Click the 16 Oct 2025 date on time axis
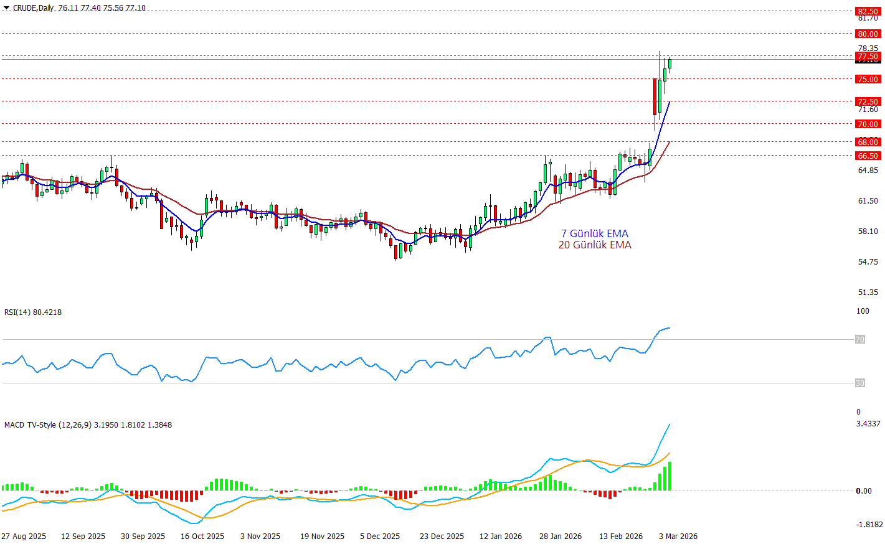Image resolution: width=885 pixels, height=544 pixels. (202, 536)
